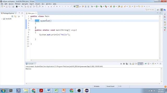Click the Windows Start button
Viewport: 167px width, 93px height.
tap(3, 91)
